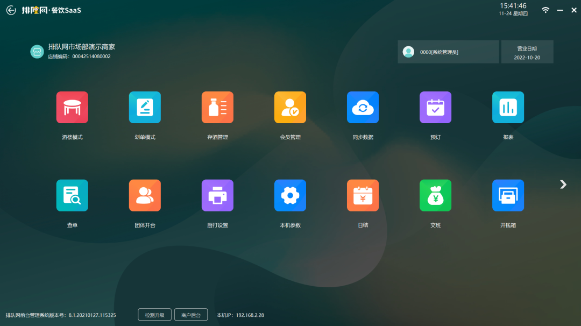Open 厨打设置 kitchen printer settings
581x326 pixels.
click(x=217, y=195)
